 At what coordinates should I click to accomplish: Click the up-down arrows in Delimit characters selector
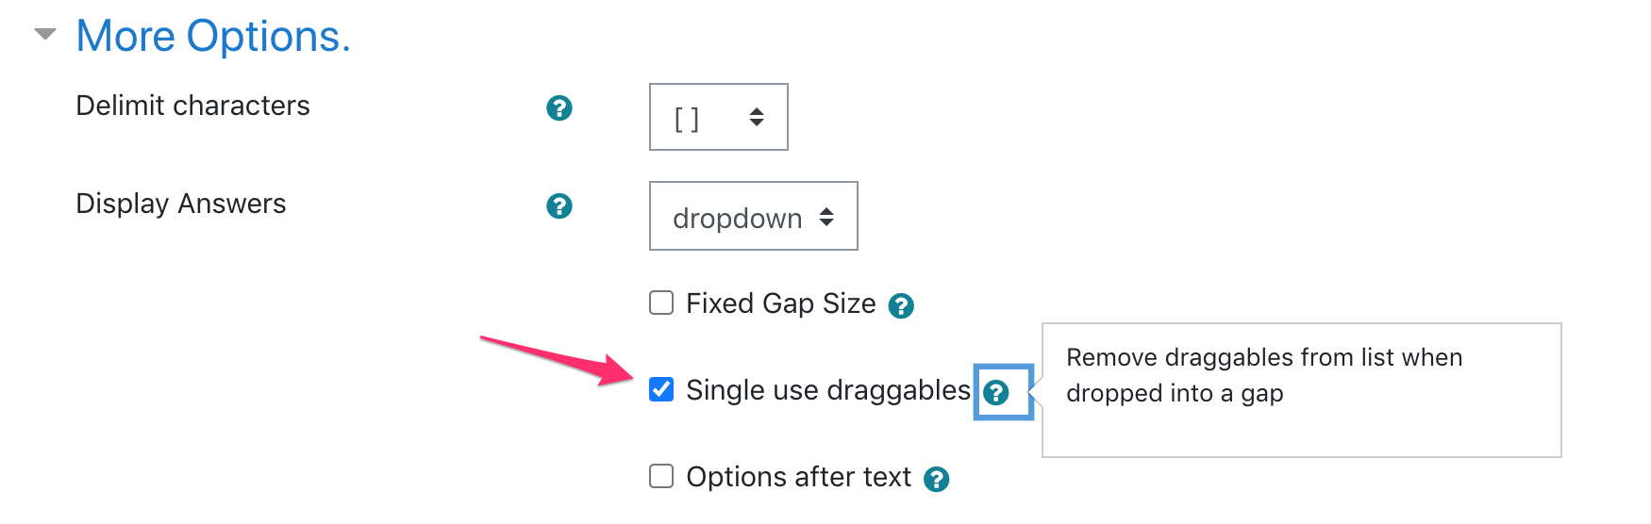757,118
